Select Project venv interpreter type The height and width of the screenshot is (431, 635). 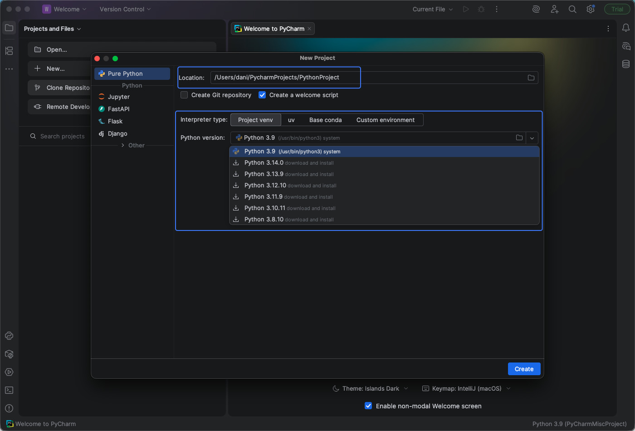tap(256, 120)
